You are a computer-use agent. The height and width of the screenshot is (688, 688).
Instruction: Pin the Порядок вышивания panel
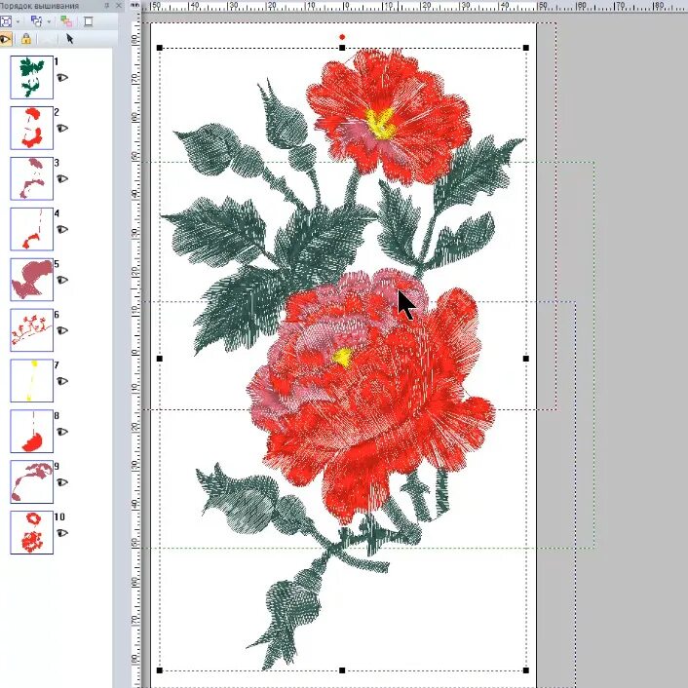(106, 6)
